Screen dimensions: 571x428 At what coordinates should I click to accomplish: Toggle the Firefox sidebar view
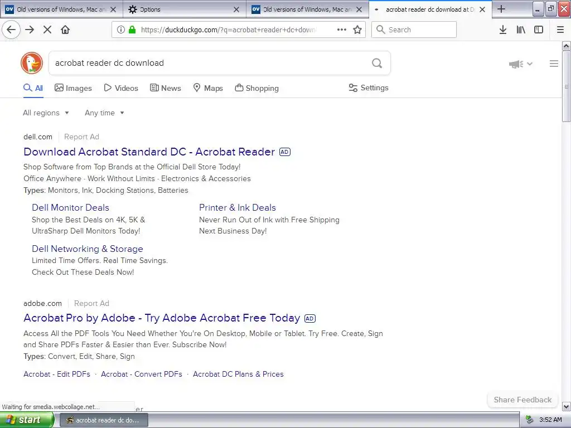[x=539, y=30]
